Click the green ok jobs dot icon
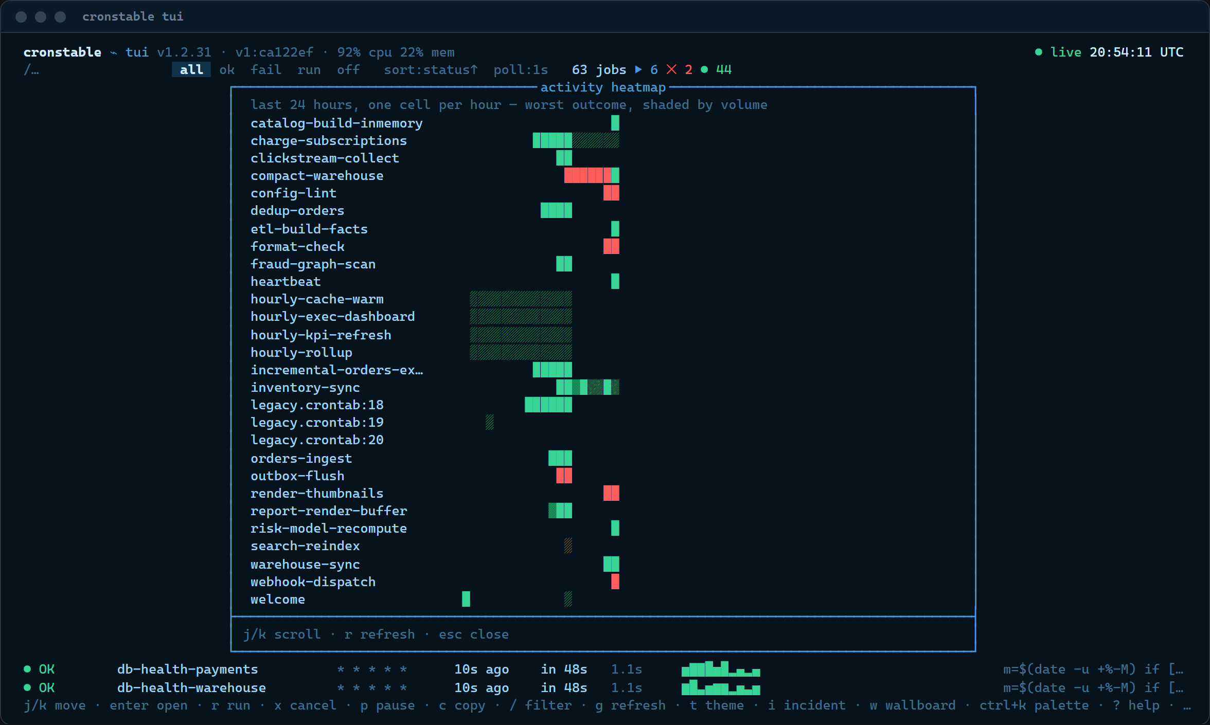 coord(704,69)
